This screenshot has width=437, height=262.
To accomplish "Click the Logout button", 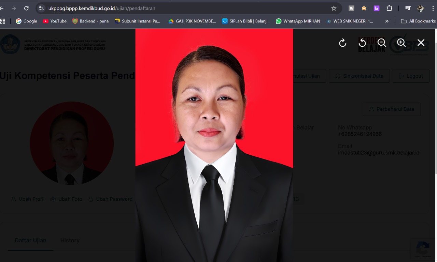I will click(411, 76).
